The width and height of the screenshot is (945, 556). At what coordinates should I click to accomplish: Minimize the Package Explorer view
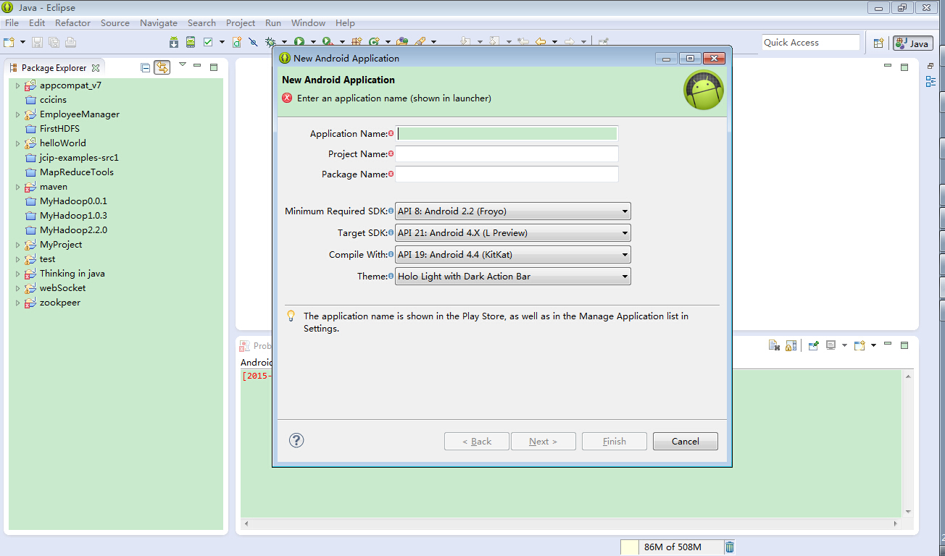(197, 66)
